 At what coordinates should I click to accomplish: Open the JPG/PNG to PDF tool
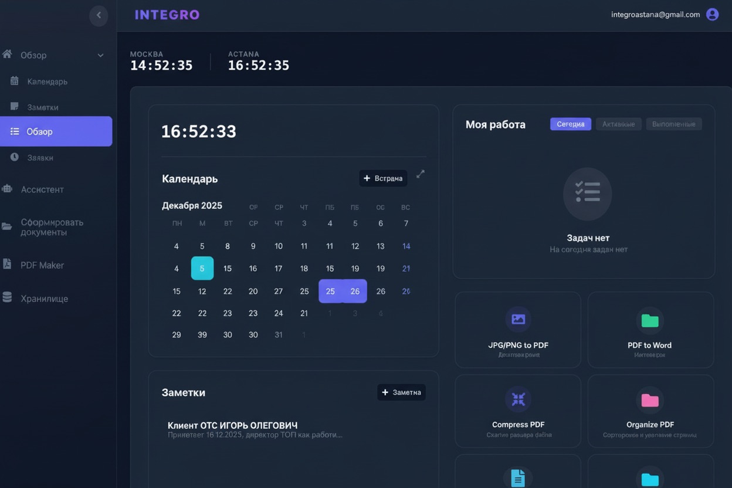tap(518, 330)
